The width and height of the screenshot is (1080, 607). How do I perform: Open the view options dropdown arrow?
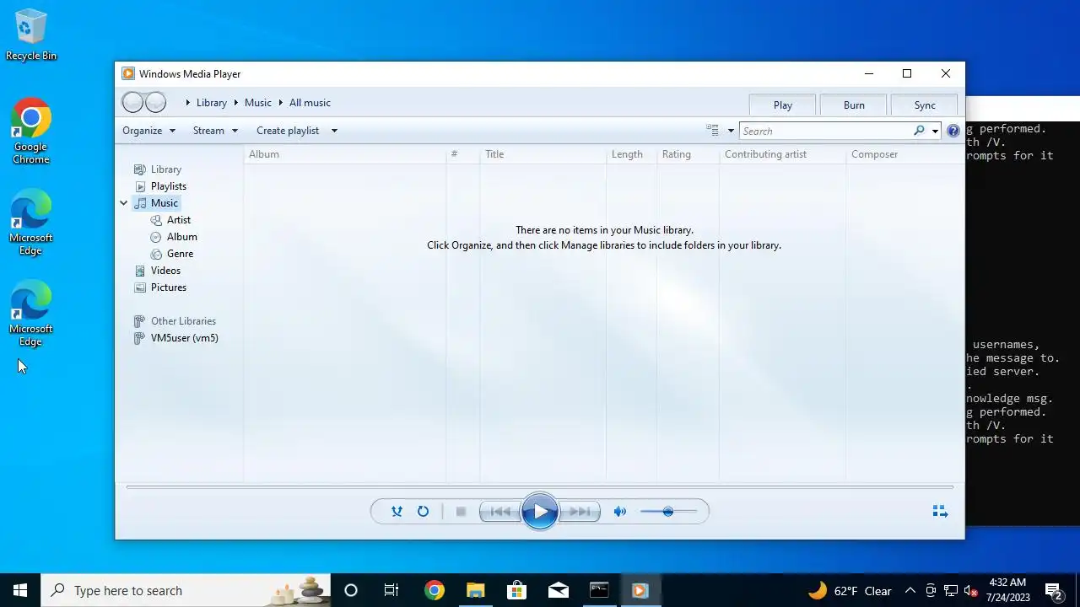tap(731, 131)
